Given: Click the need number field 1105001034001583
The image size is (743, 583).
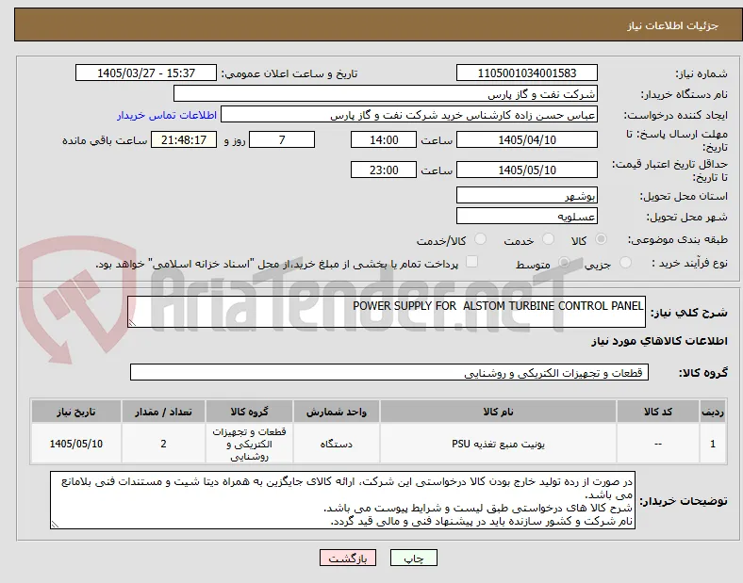Looking at the screenshot, I should 526,73.
